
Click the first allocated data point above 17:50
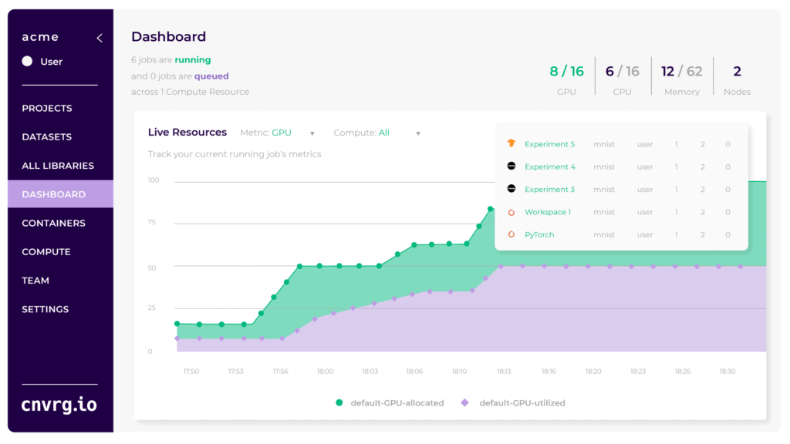click(x=177, y=324)
